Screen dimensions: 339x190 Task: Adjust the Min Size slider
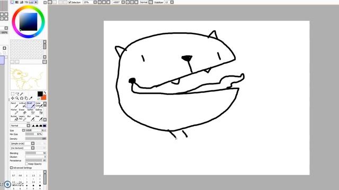(x=33, y=134)
